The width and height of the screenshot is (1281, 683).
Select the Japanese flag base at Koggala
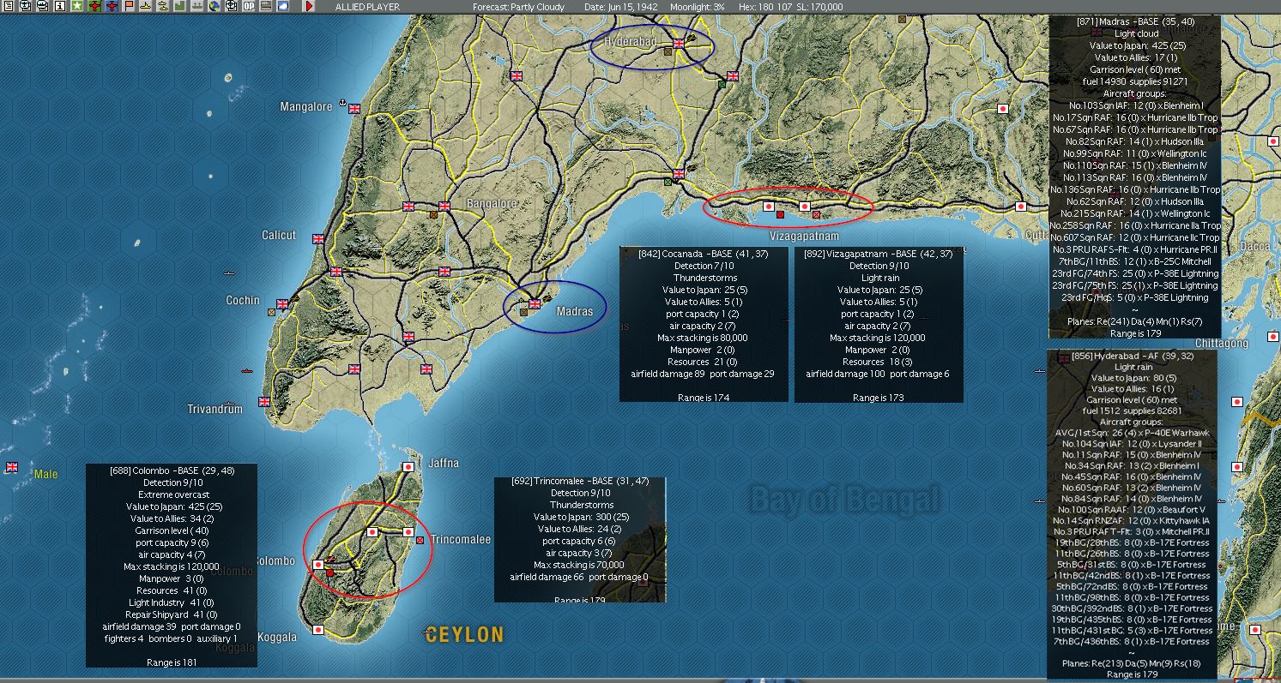(318, 630)
